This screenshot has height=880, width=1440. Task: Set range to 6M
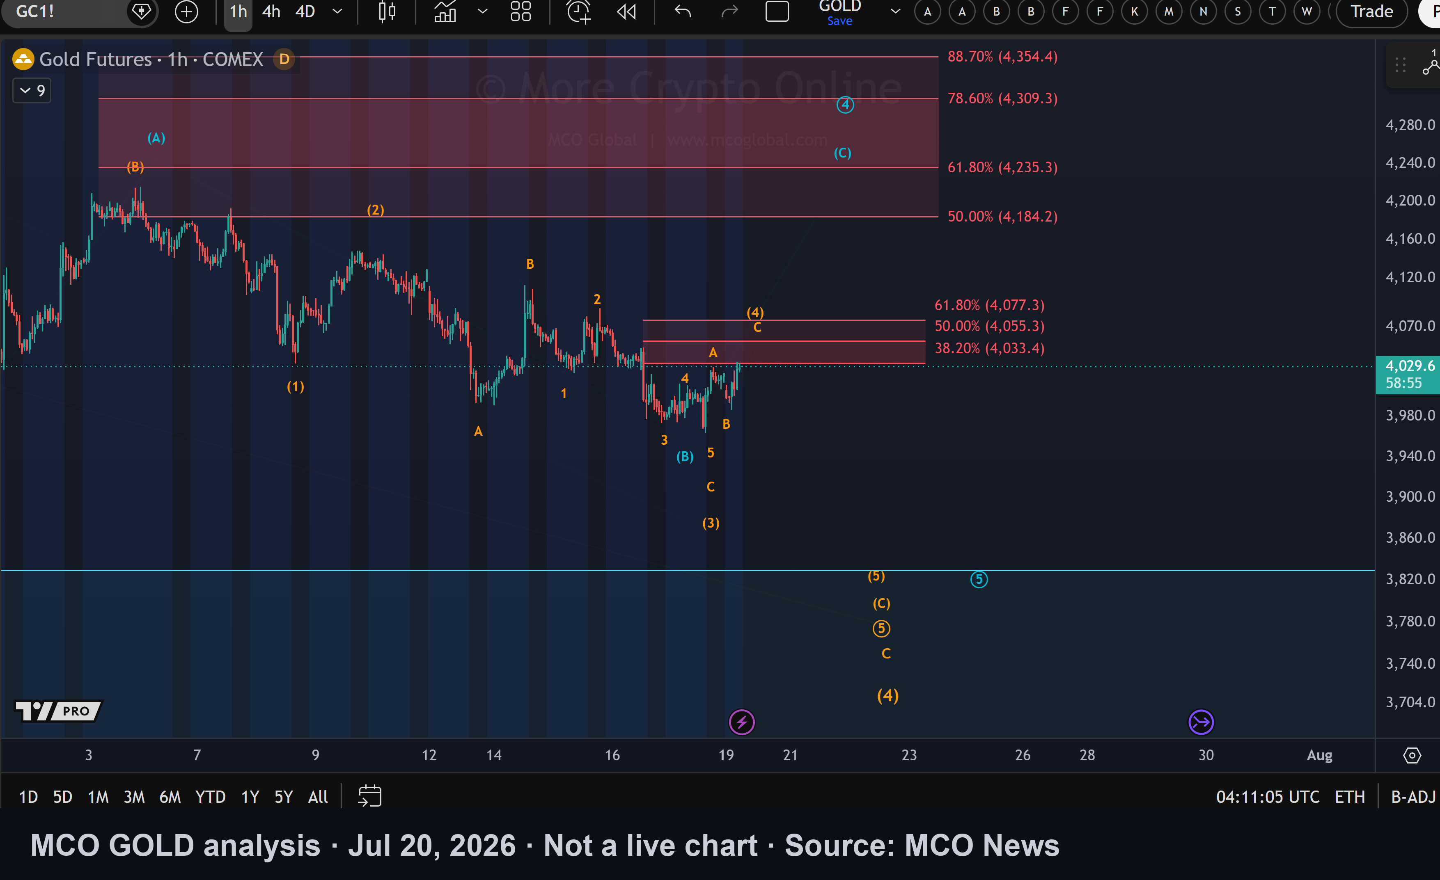(170, 796)
